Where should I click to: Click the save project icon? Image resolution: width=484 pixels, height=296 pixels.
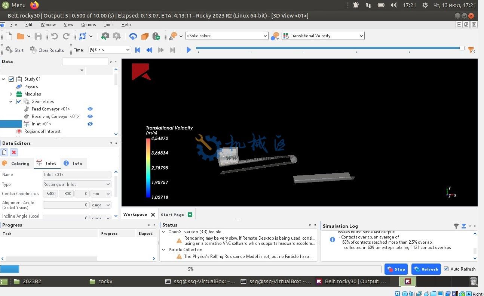[x=38, y=36]
